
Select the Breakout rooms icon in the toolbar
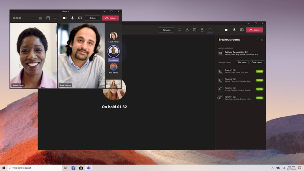coord(209,30)
